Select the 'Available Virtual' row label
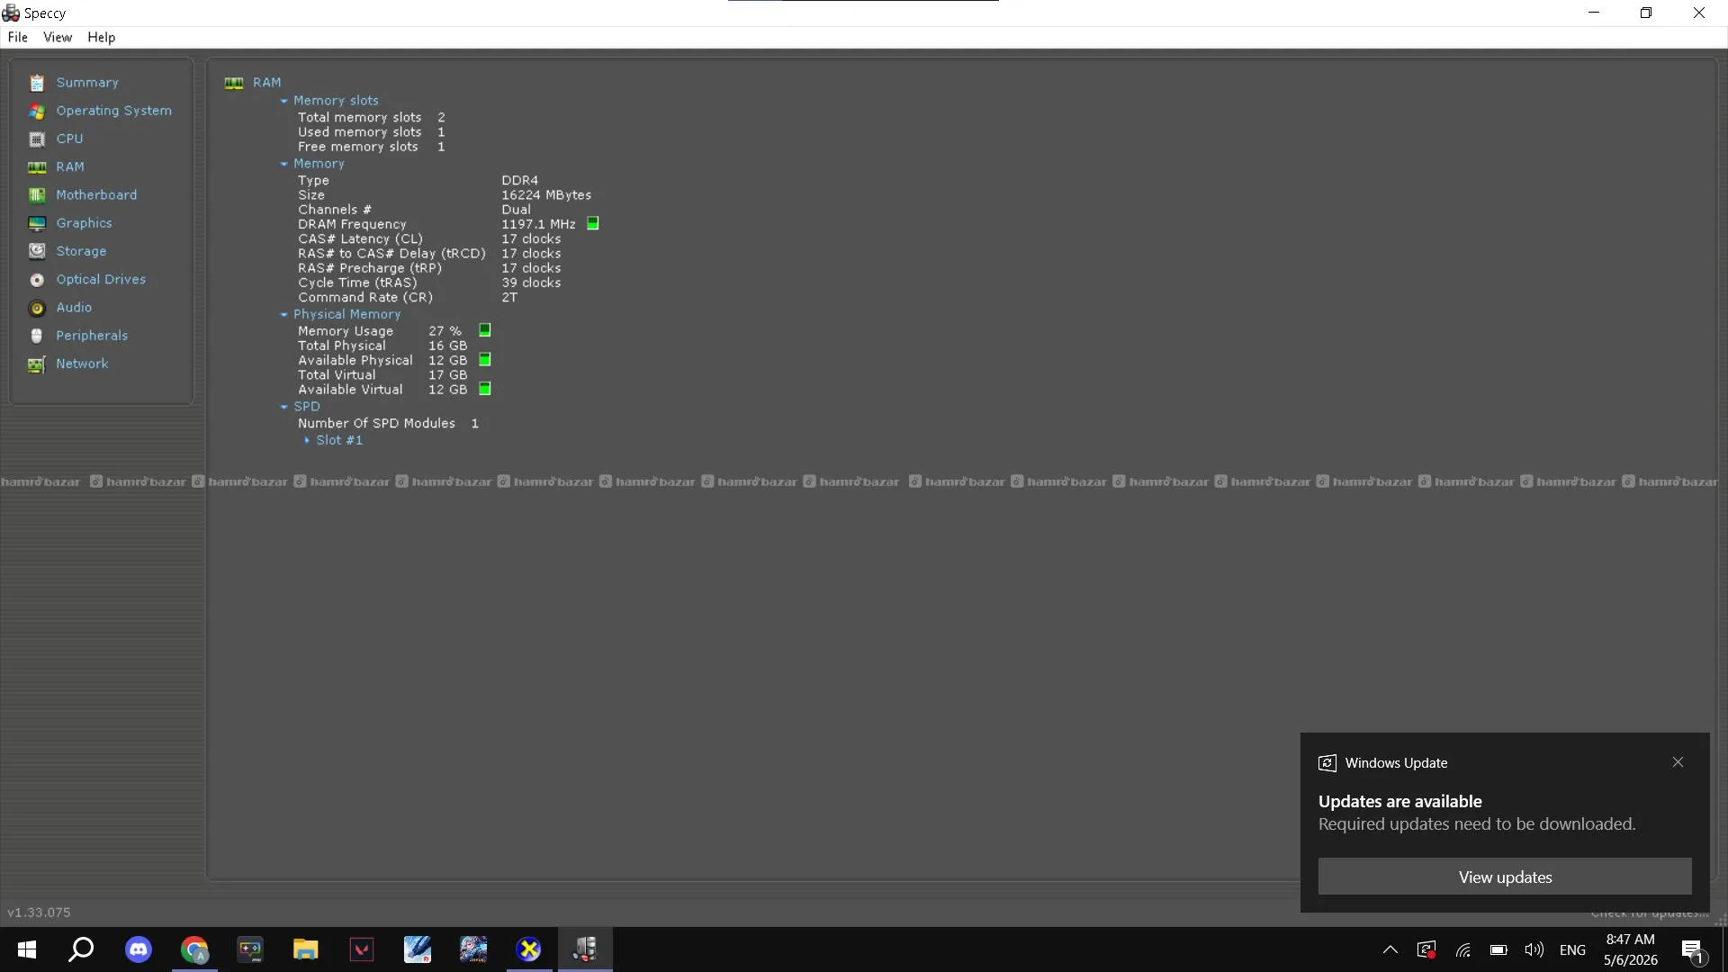Screen dimensions: 1728x972 click(350, 390)
